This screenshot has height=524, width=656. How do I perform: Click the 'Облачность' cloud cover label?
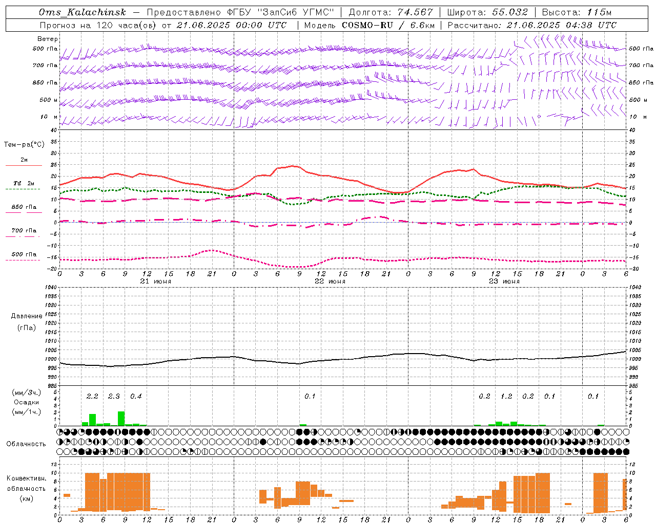point(26,444)
